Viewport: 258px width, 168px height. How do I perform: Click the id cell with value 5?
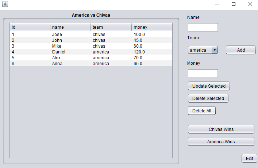click(30, 58)
